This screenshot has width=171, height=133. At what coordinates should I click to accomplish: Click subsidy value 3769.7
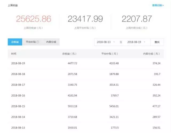[x=115, y=95]
